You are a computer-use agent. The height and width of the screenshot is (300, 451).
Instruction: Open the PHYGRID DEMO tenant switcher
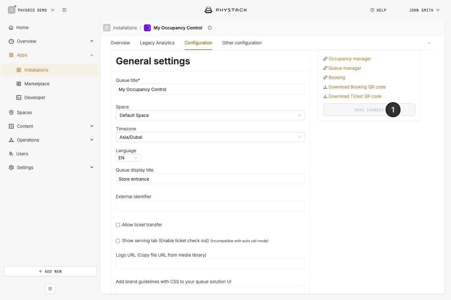[31, 10]
